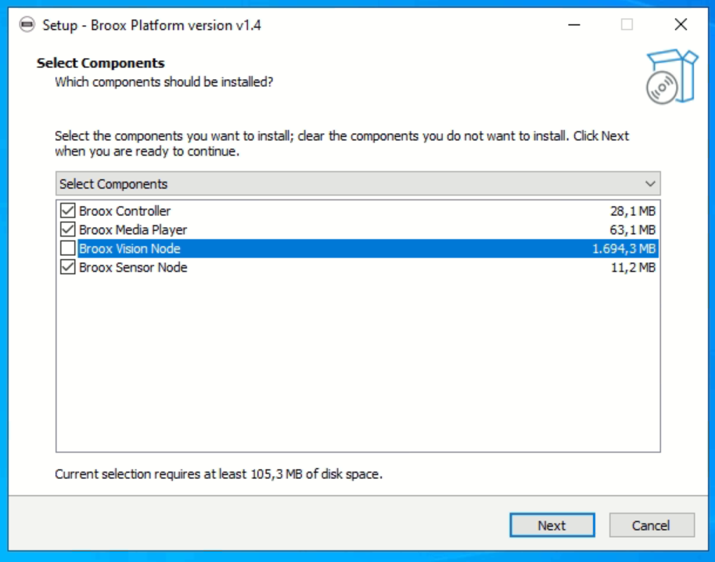Select the Broox Sensor Node row label
The image size is (715, 562).
point(133,268)
